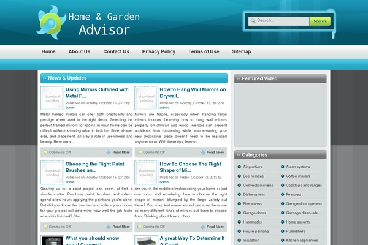Click comment bubble icon under Paint Brushes article
Screen dimensions: 368x245
click(x=46, y=227)
